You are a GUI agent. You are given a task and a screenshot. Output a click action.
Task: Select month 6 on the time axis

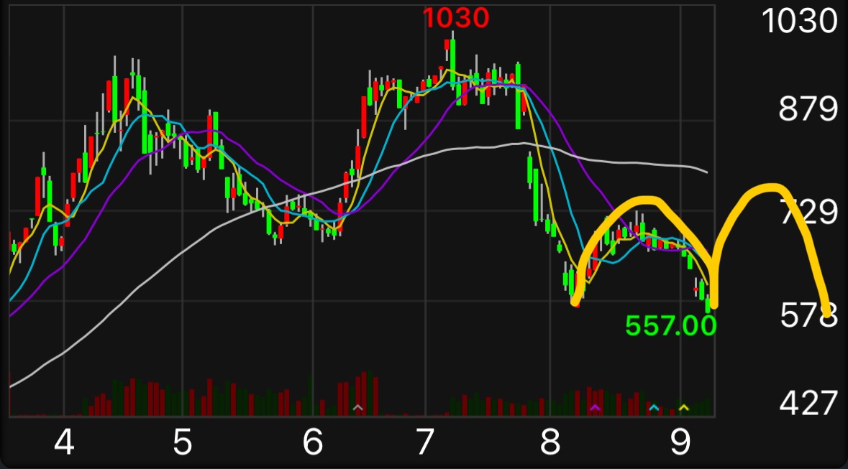point(313,443)
